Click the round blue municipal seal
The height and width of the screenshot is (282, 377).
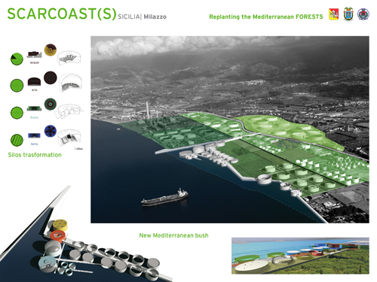363,14
